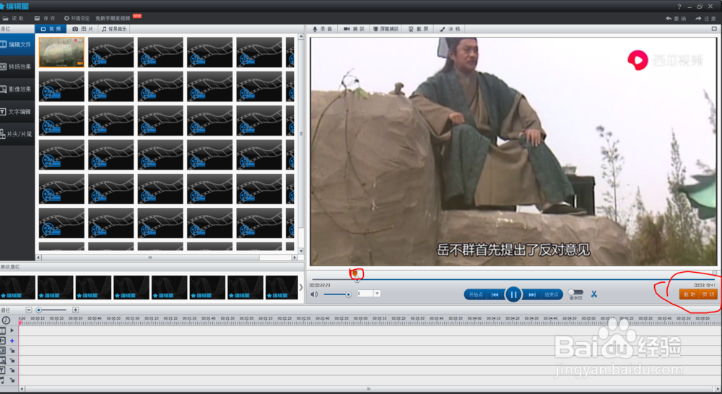Click the timeline clock icon

coord(6,320)
